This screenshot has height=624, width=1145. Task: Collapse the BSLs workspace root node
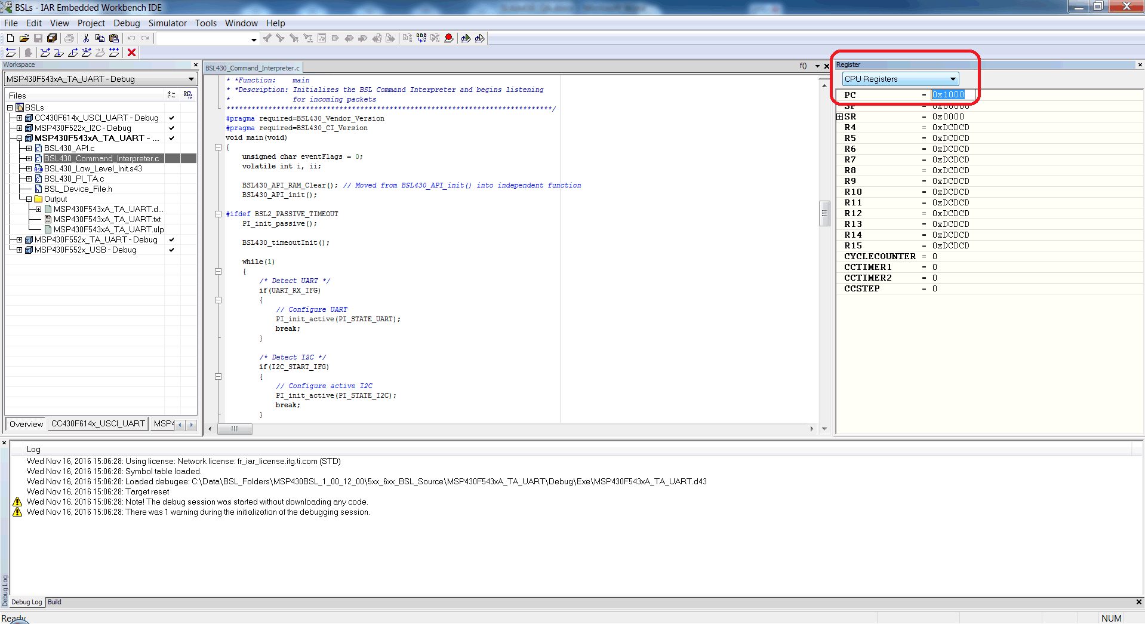10,107
